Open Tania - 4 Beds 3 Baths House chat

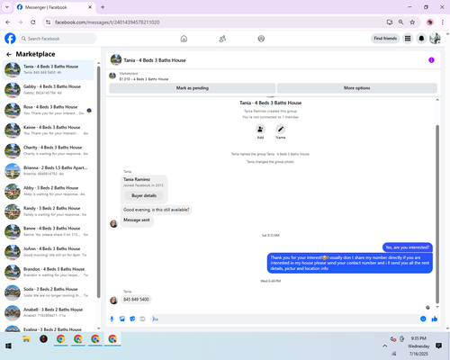(x=48, y=69)
